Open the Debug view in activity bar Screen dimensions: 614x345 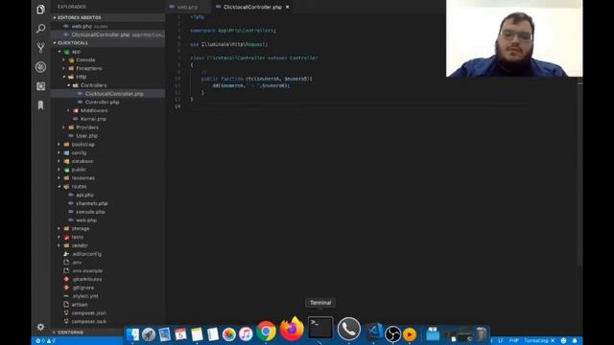40,67
